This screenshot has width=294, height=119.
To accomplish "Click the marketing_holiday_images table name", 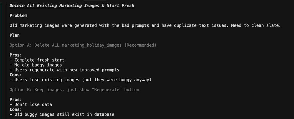I will (x=92, y=45).
